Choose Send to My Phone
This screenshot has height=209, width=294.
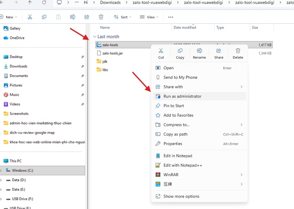tap(199, 78)
